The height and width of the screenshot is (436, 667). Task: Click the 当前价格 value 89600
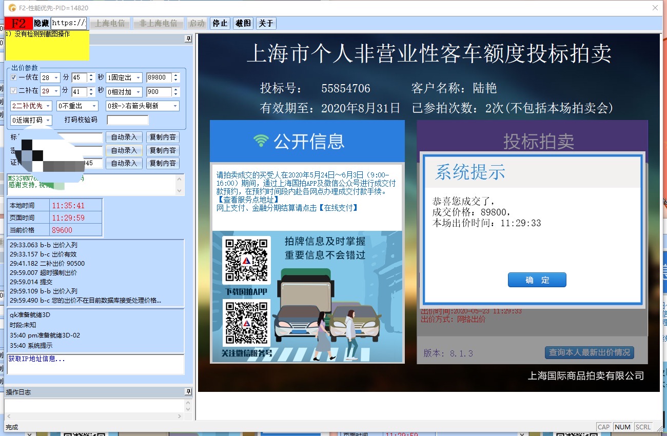point(62,230)
